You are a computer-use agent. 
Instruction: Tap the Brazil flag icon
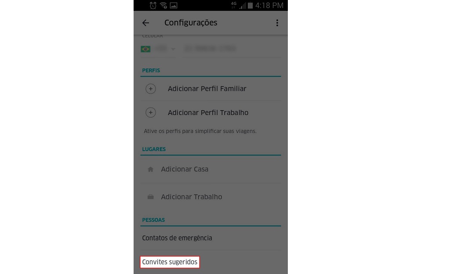(145, 49)
